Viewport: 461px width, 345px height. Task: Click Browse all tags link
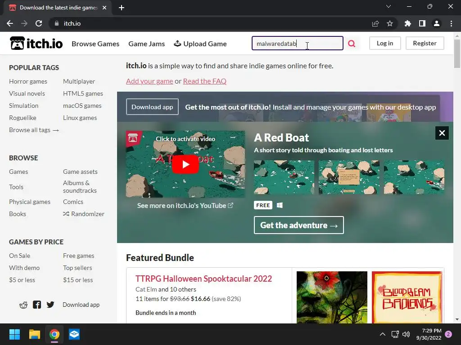point(34,130)
